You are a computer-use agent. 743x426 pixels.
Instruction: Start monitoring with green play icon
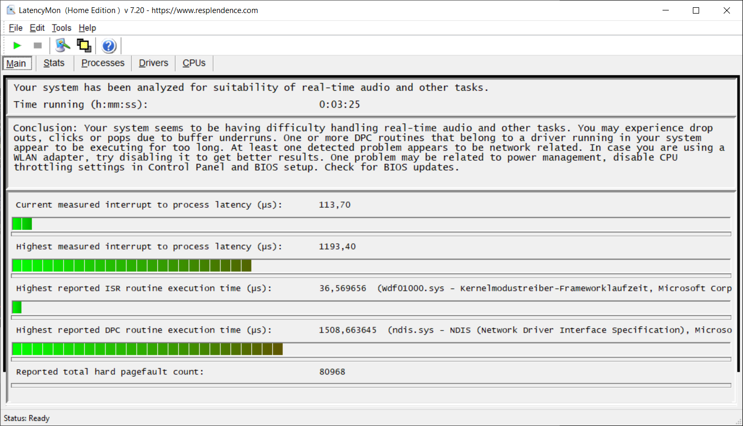click(17, 46)
